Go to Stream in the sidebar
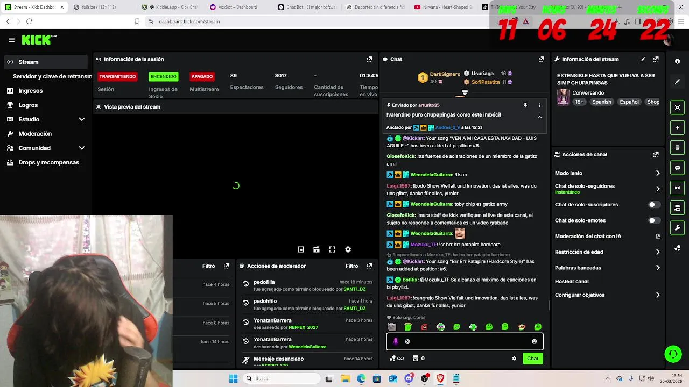 click(x=46, y=62)
